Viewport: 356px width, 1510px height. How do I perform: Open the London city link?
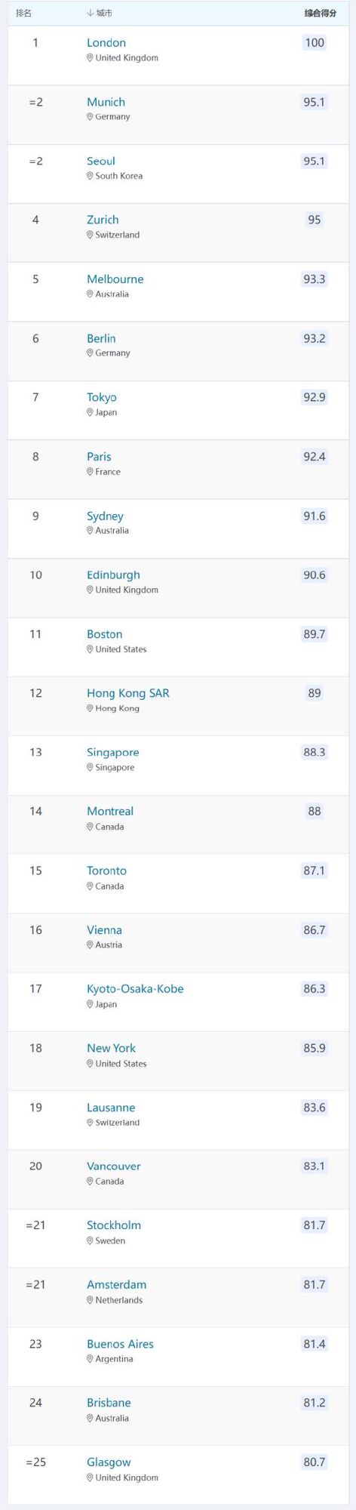click(106, 43)
